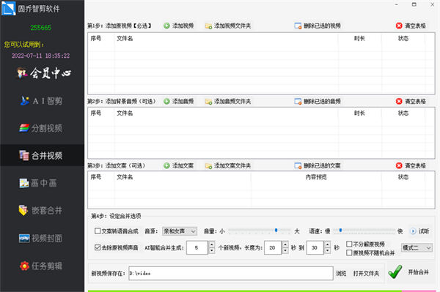Screen dimensions: 440x292
Task: Increase maximum length 30 seconds spinner
Action: click(x=328, y=244)
